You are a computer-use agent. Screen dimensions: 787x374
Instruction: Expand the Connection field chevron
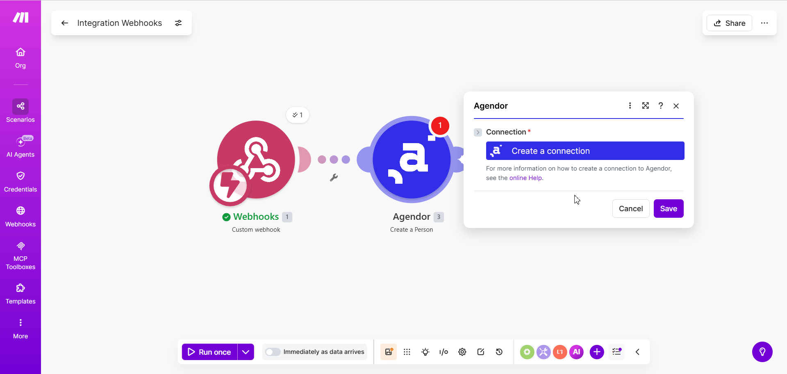[x=478, y=132]
